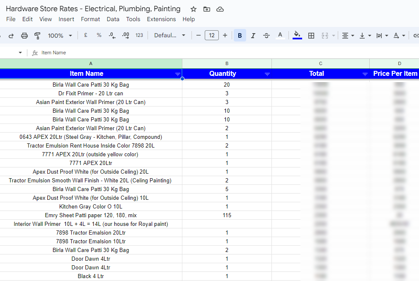Toggle strikethrough formatting
Screen dimensions: 419x281
266,36
